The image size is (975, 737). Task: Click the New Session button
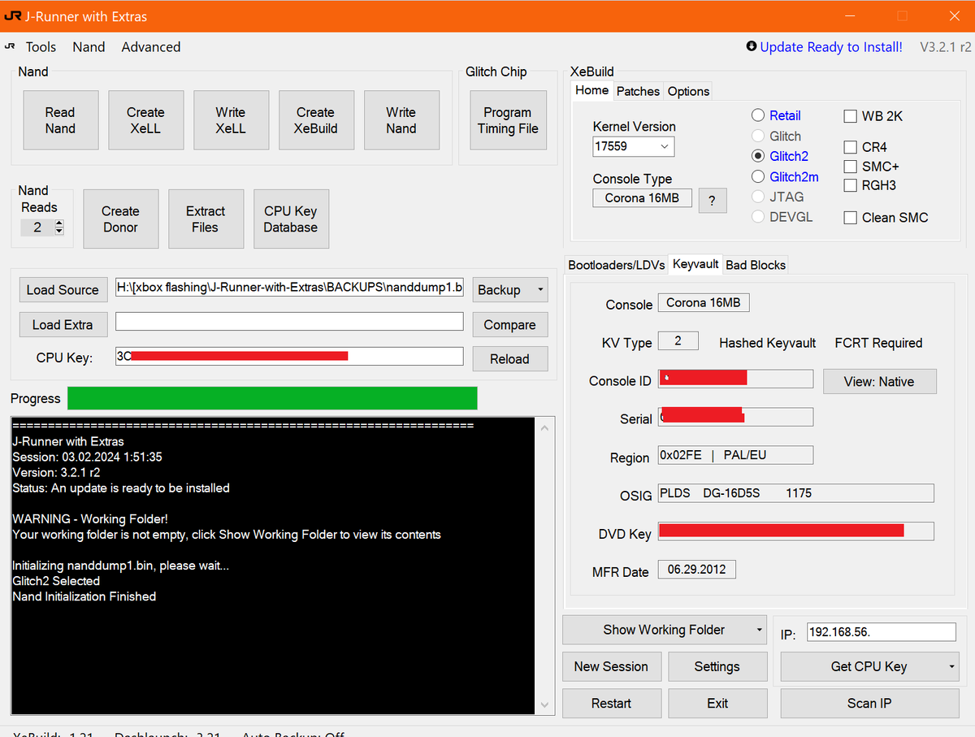pyautogui.click(x=611, y=666)
